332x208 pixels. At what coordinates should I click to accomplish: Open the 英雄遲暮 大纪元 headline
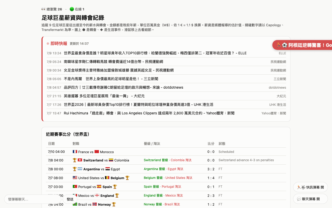[x=104, y=96]
